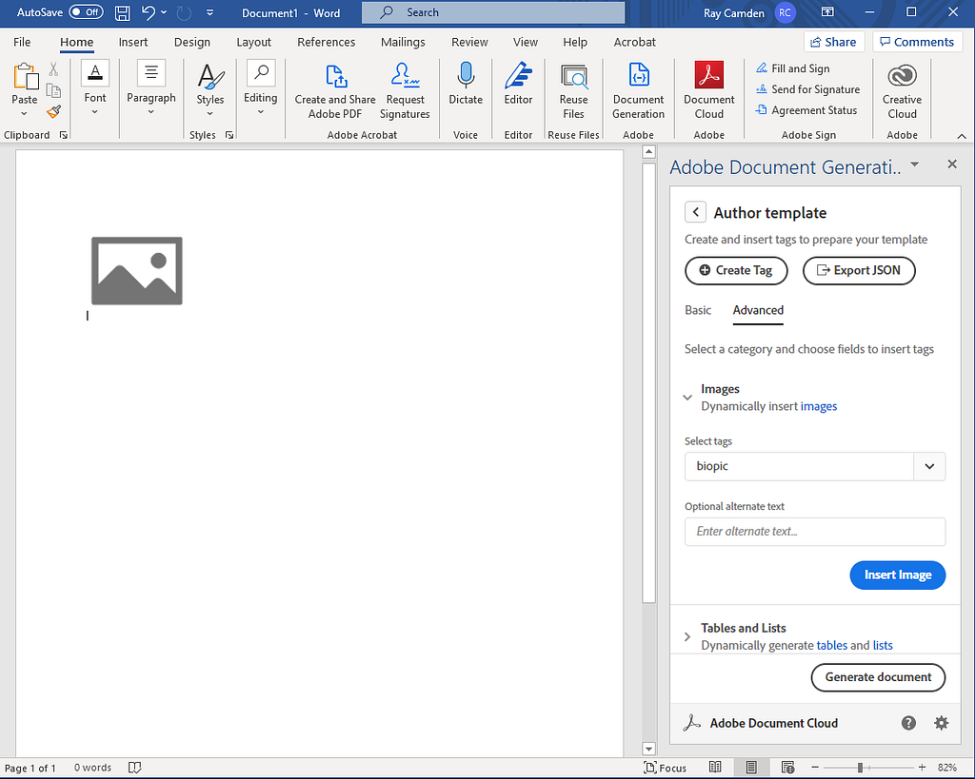Viewport: 975px width, 779px height.
Task: Start Dictate voice typing
Action: pyautogui.click(x=465, y=86)
